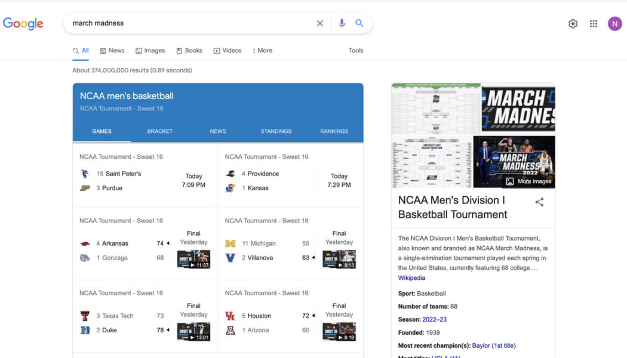Clear the search box with the X icon
The image size is (627, 358).
[x=319, y=23]
